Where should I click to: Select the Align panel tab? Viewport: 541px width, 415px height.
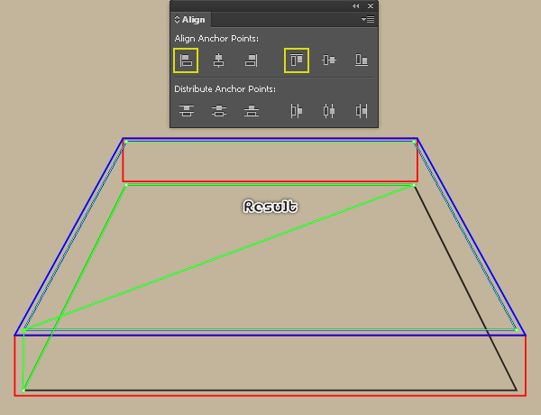191,20
